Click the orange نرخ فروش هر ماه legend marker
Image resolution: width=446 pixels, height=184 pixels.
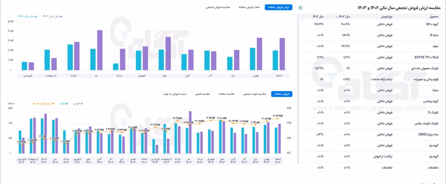pyautogui.click(x=53, y=103)
